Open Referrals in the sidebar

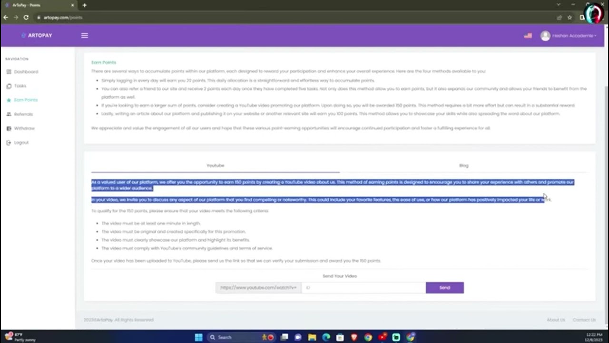tap(23, 114)
